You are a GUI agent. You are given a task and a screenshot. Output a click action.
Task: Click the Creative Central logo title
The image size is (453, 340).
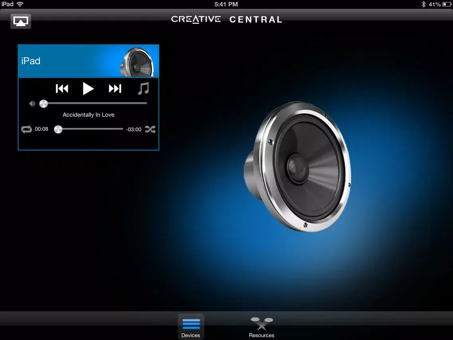click(226, 20)
